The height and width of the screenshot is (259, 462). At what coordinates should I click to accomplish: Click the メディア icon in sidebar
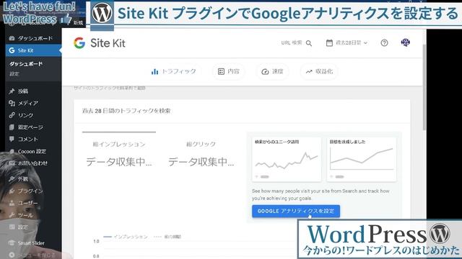tap(12, 103)
